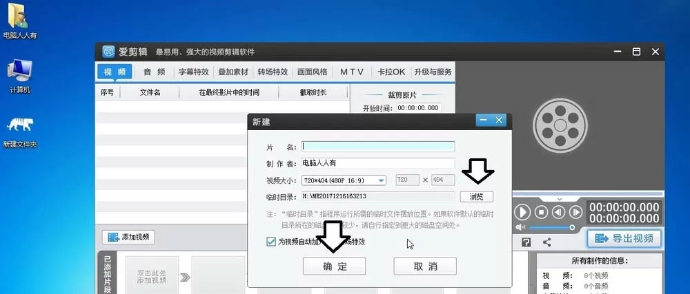Maximize the 爱剪辑 main window
Screen dimensions: 690x294
[x=636, y=52]
